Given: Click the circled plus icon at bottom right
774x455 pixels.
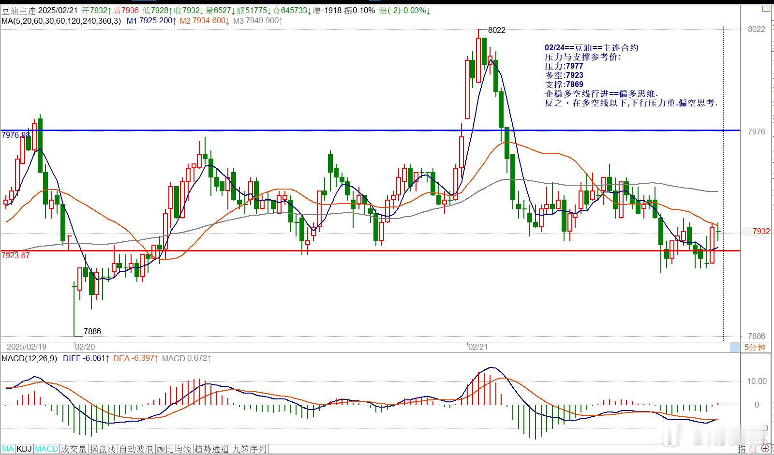Looking at the screenshot, I should 765,449.
